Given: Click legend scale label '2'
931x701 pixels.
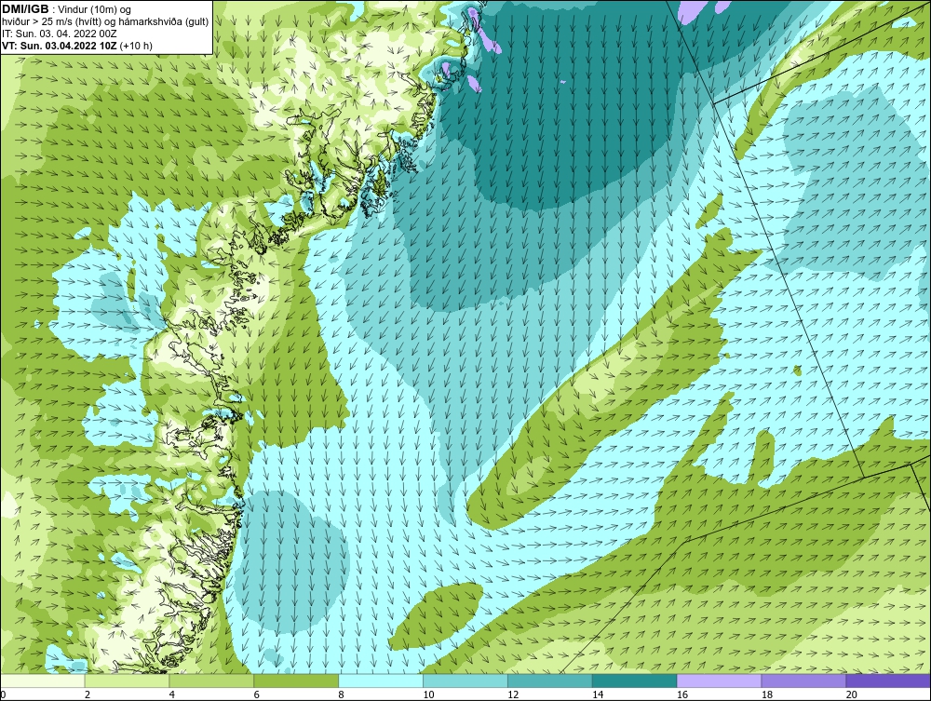Looking at the screenshot, I should point(88,694).
